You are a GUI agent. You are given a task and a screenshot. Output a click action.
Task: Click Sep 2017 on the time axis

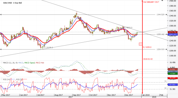(77, 95)
